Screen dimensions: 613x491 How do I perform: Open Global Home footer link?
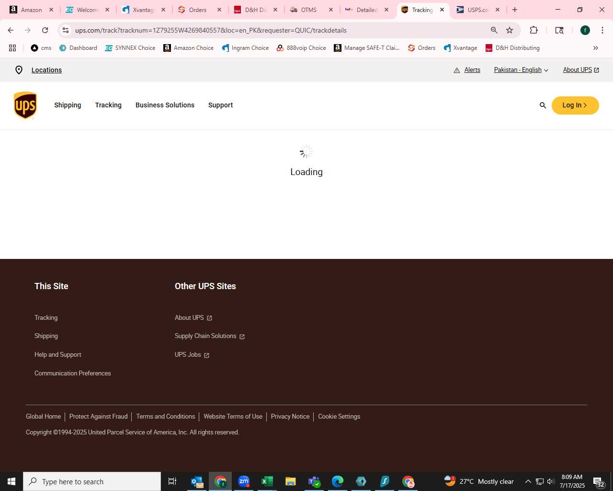coord(44,417)
